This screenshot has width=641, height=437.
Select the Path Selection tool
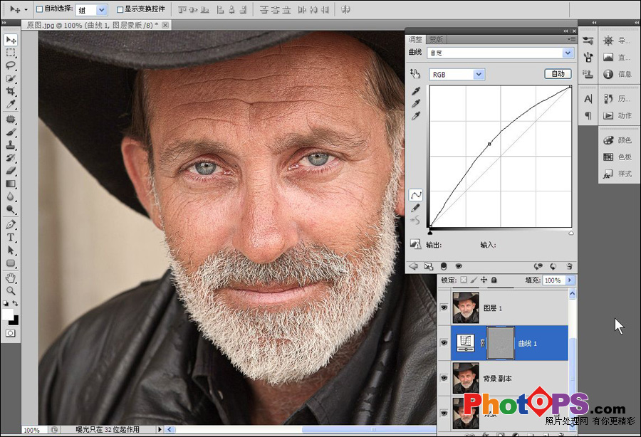click(11, 250)
